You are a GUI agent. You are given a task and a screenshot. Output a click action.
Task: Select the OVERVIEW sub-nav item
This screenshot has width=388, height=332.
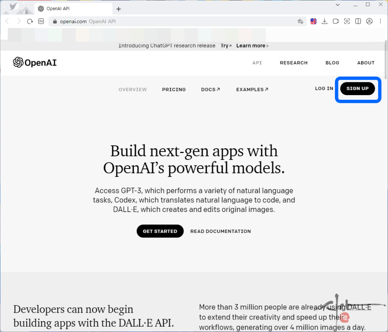click(x=133, y=90)
